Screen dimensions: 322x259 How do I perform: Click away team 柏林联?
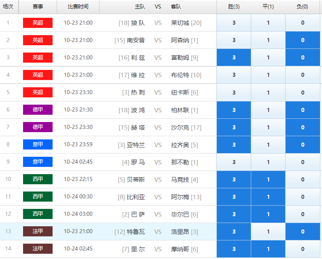point(180,110)
